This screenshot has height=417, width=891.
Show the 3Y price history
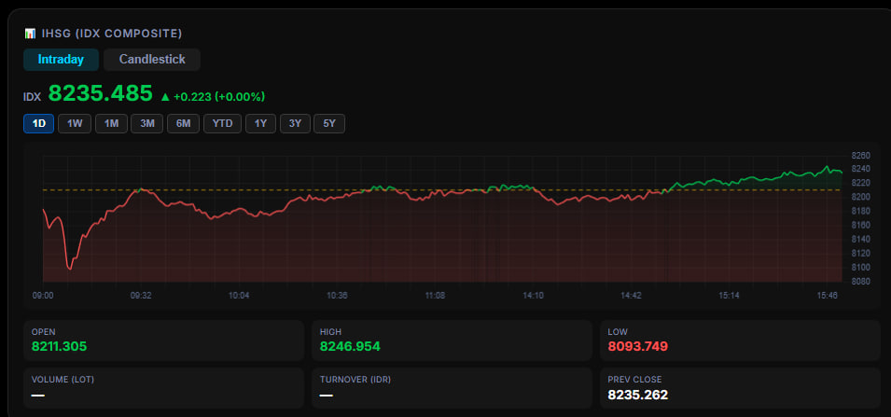click(295, 123)
